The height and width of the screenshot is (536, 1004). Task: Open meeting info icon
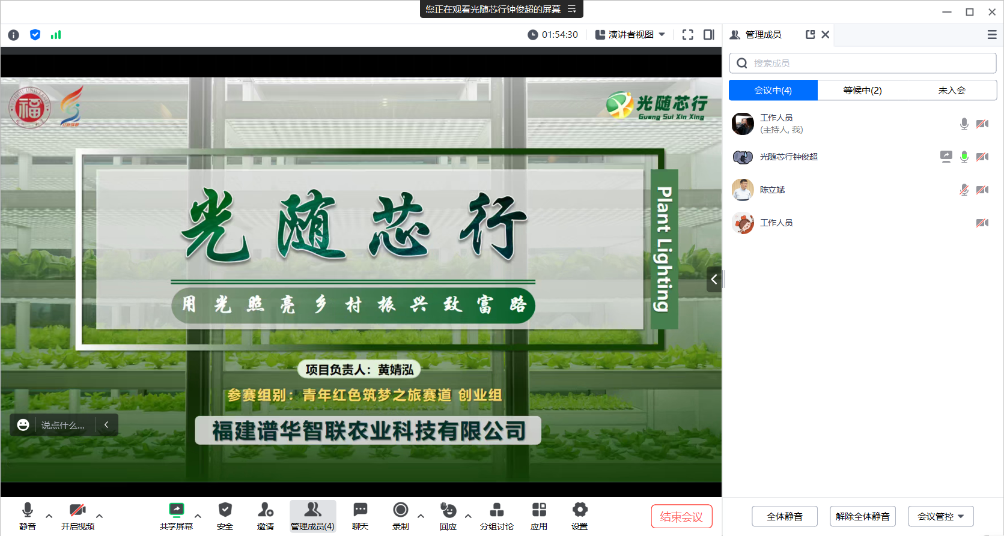pyautogui.click(x=13, y=35)
